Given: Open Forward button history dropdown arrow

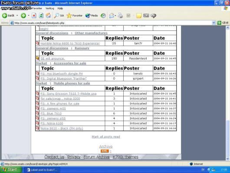Looking at the screenshot, I should click(29, 16).
